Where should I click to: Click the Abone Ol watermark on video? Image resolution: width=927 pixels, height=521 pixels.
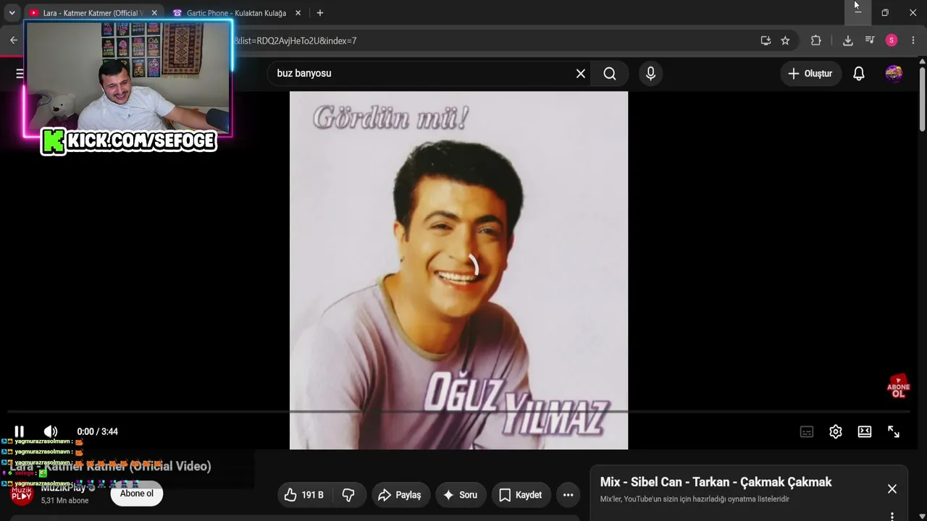(x=898, y=386)
